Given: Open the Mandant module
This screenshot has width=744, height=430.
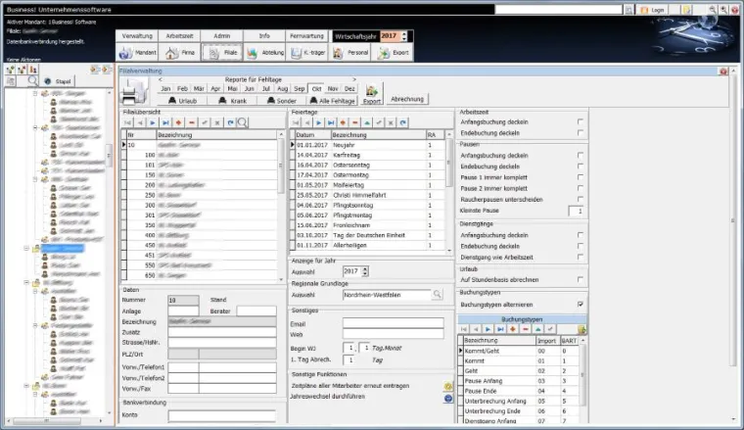Looking at the screenshot, I should 139,53.
